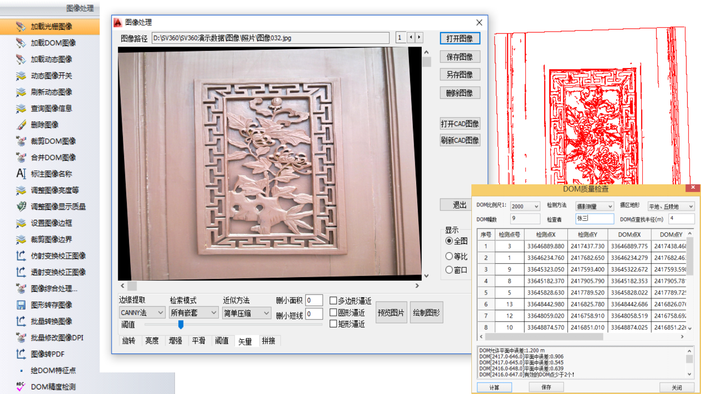The image size is (701, 394).
Task: Enable the 圆形逼近 checkbox
Action: point(333,312)
